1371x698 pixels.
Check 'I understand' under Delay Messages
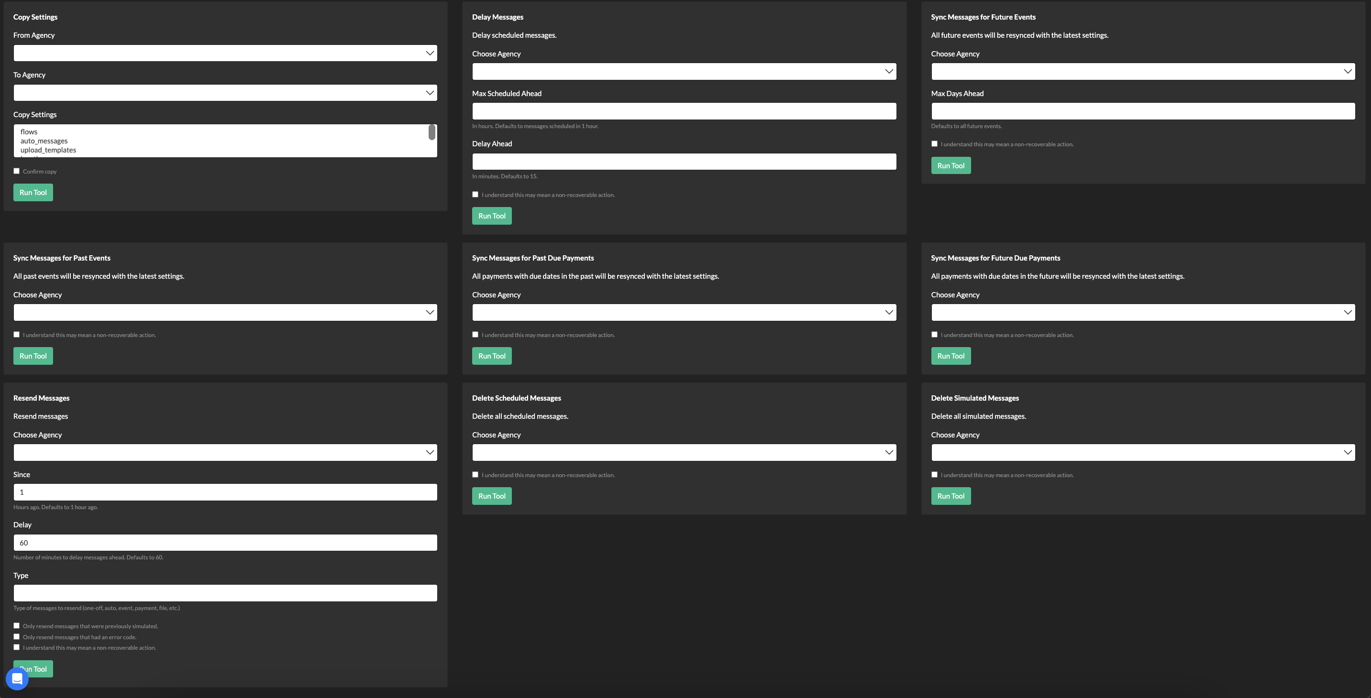coord(475,194)
